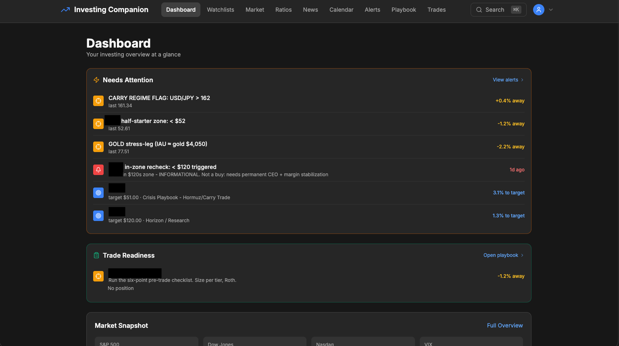Switch to the Dashboard tab

pyautogui.click(x=181, y=10)
